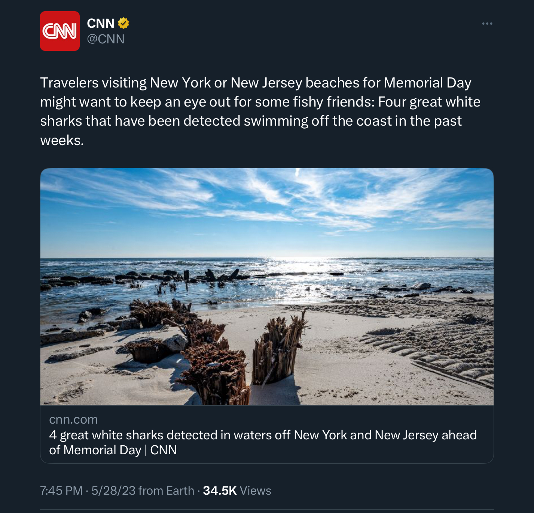
Task: Select the 5/28/23 post date
Action: [113, 491]
